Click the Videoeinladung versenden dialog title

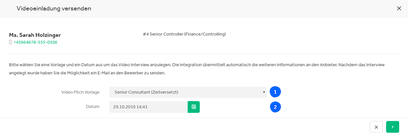54,8
